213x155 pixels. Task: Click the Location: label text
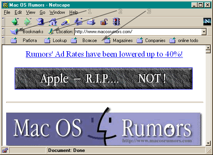pyautogui.click(x=65, y=32)
